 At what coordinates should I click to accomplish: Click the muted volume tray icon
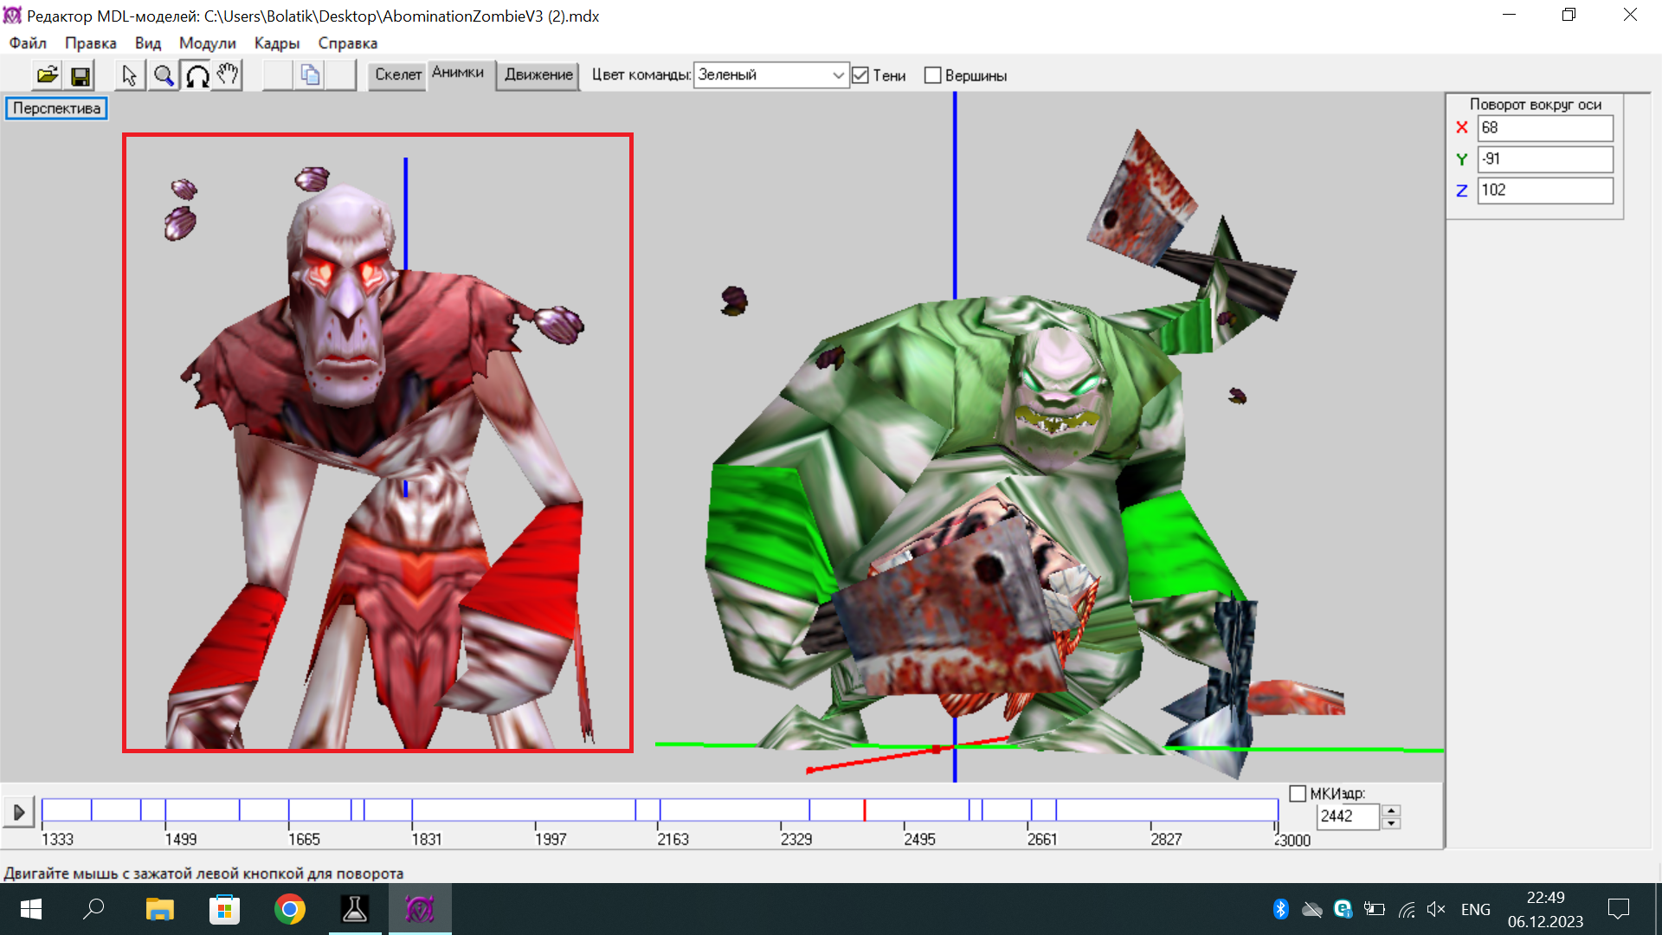point(1437,909)
